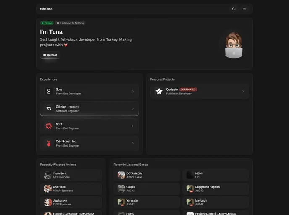This screenshot has height=215, width=289.
Task: Click the Experiences section heading
Action: (49, 79)
